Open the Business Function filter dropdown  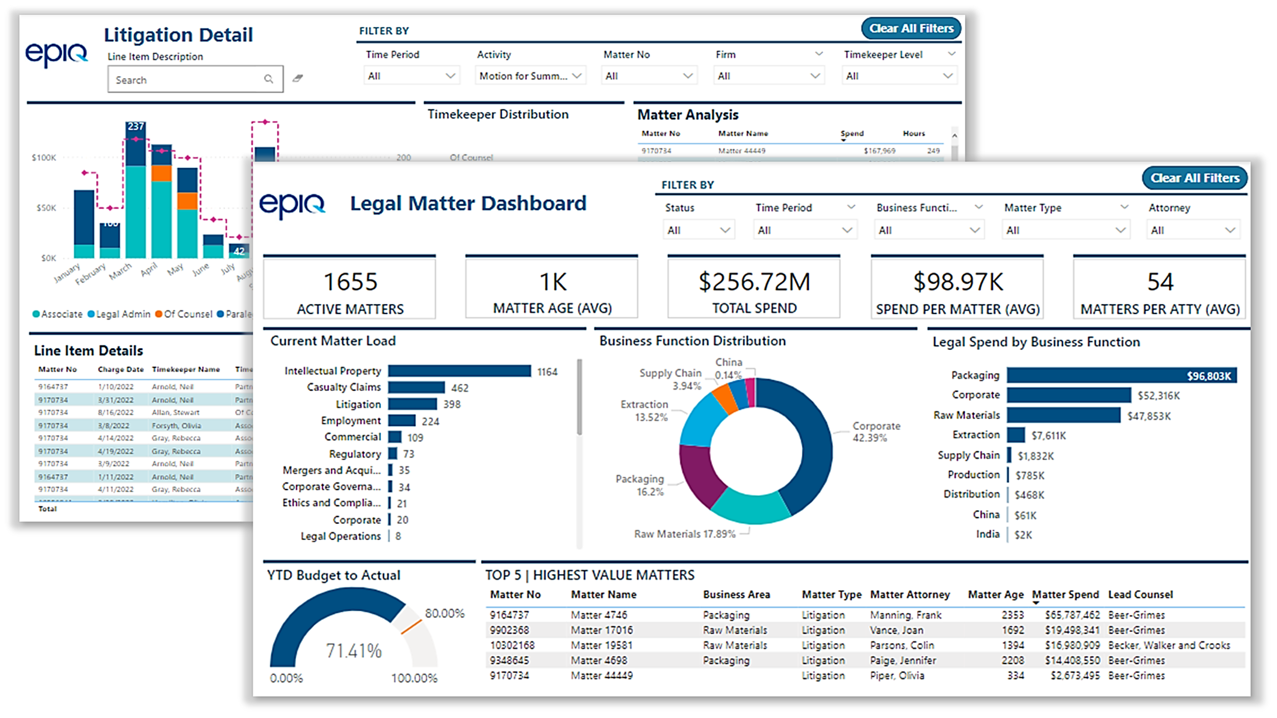tap(929, 230)
